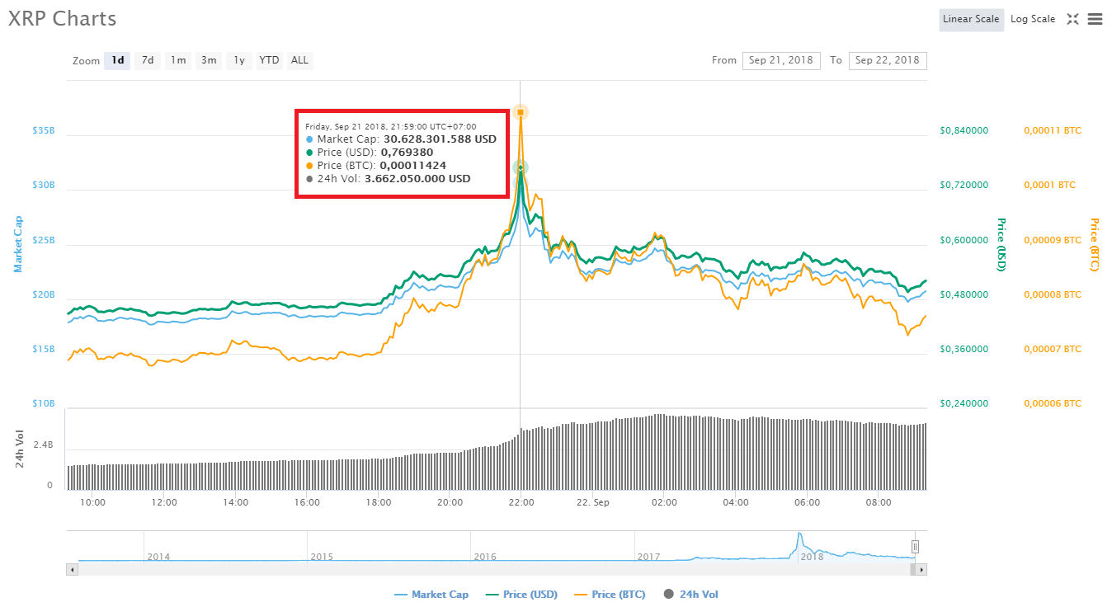Click the $0,840000 price axis label
The image size is (1112, 607).
[x=964, y=130]
